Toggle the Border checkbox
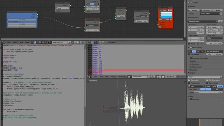Screen dimensions: 224x126 coord(189,43)
